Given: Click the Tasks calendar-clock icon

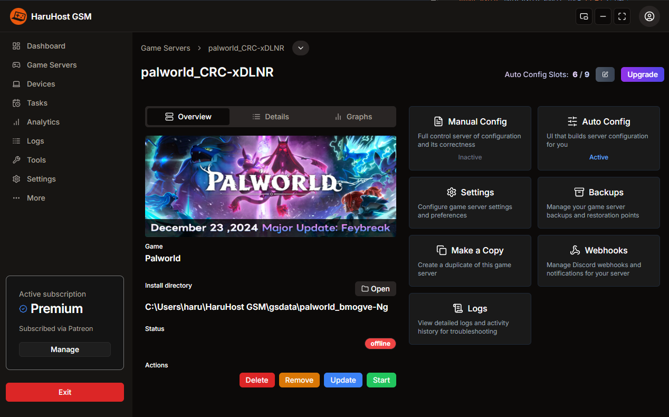Looking at the screenshot, I should click(16, 103).
